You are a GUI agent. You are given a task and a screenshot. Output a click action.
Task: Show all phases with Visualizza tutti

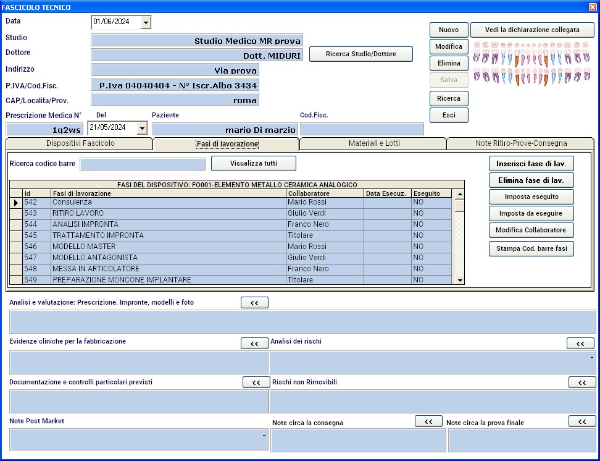coord(254,163)
